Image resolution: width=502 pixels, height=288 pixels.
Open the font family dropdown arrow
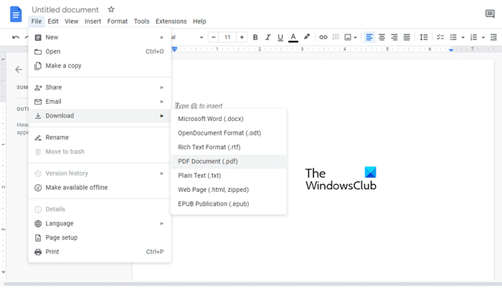(x=202, y=37)
